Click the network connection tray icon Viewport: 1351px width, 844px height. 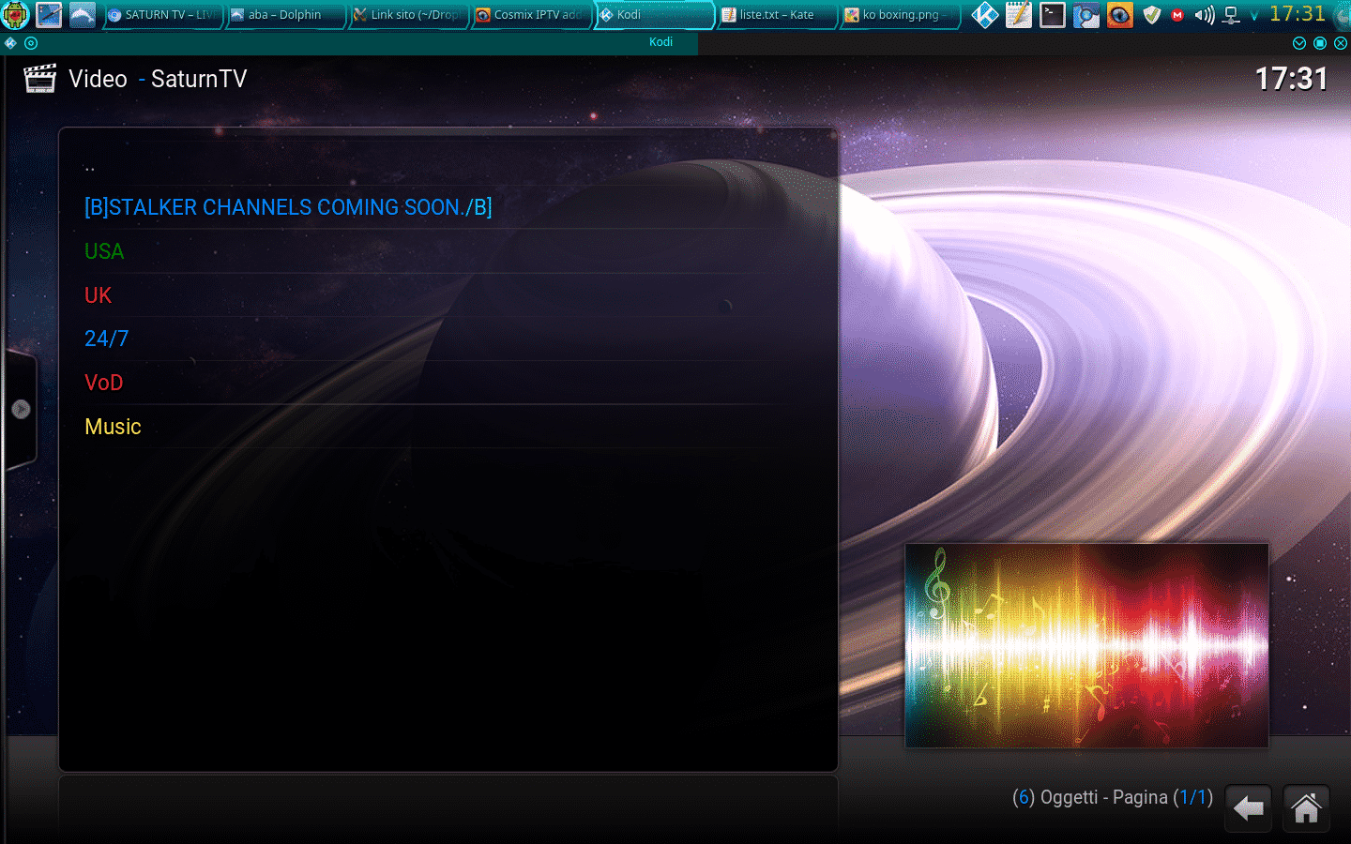point(1232,15)
